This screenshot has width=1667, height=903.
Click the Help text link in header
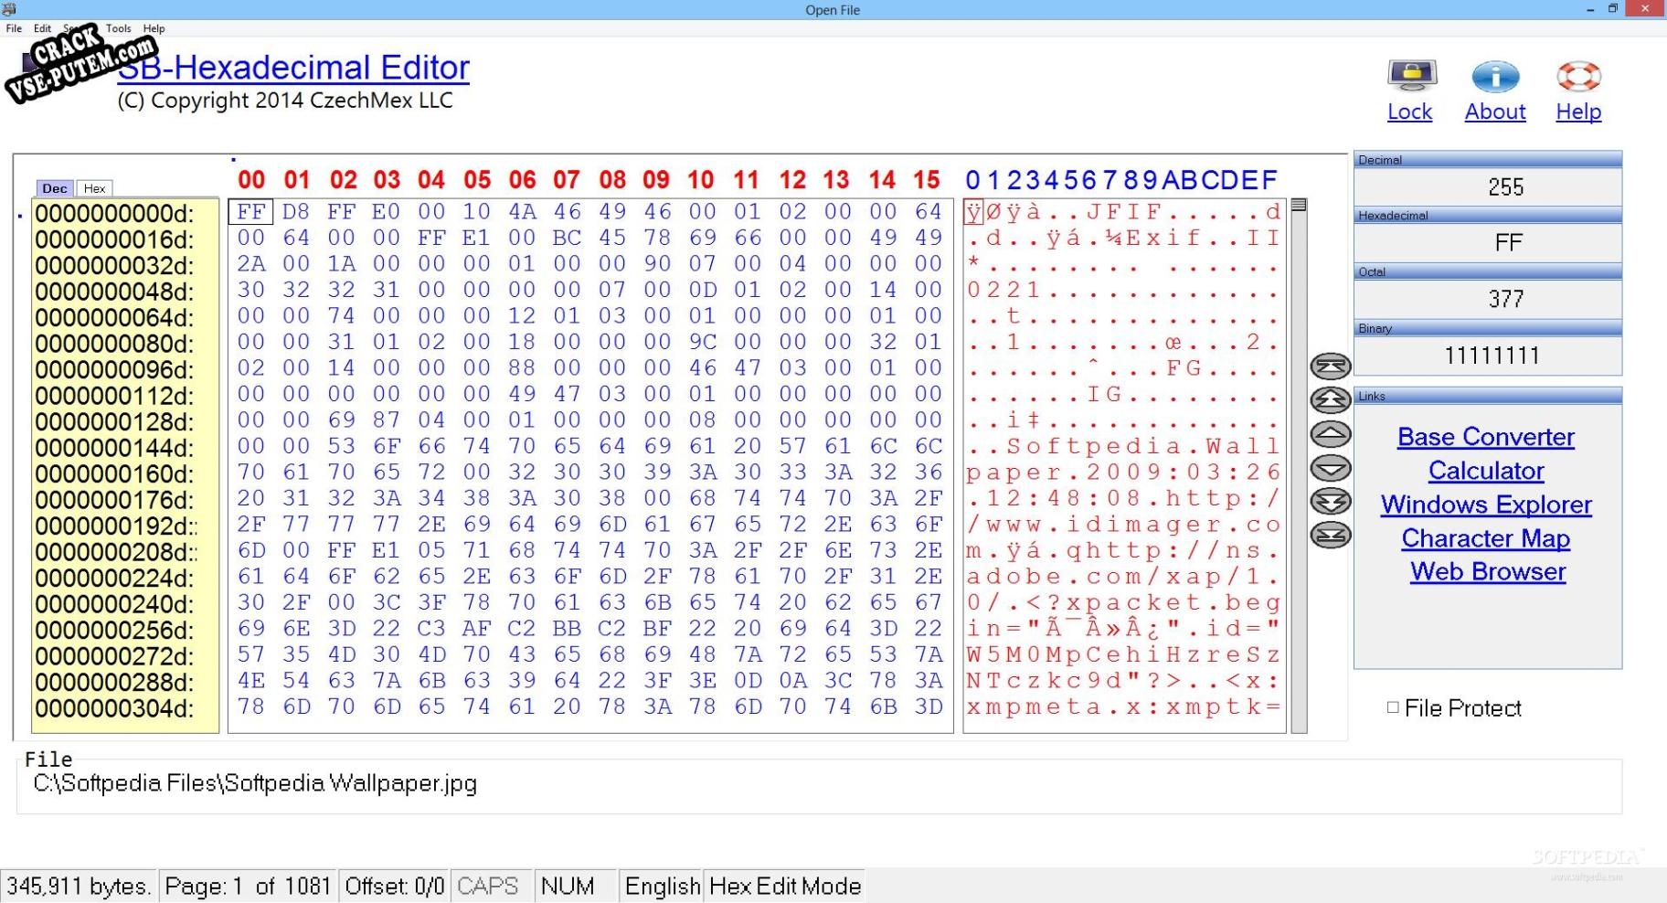click(1578, 112)
